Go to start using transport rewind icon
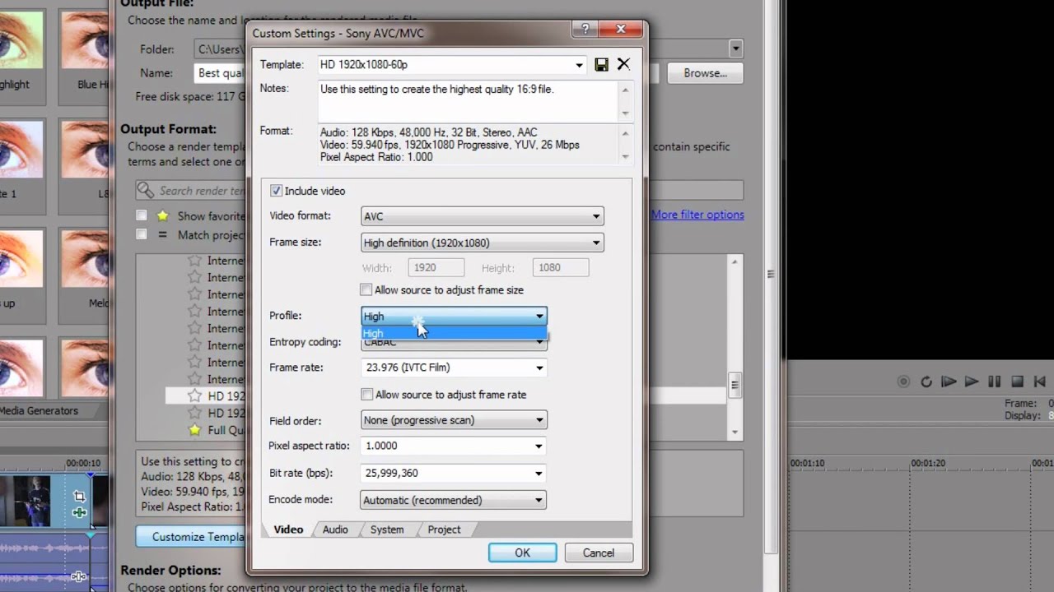Image resolution: width=1054 pixels, height=592 pixels. [1040, 382]
